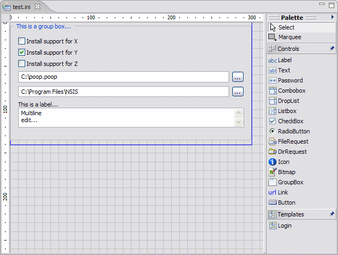Check Install support for Z
Screen dimensions: 338x255
pos(21,64)
